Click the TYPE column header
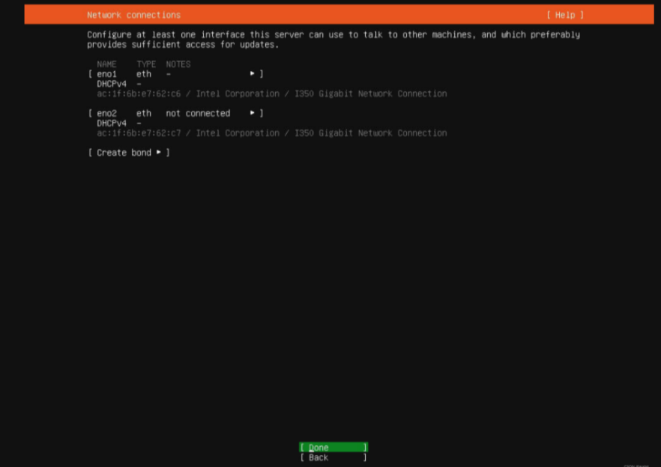The image size is (661, 467). tap(146, 64)
